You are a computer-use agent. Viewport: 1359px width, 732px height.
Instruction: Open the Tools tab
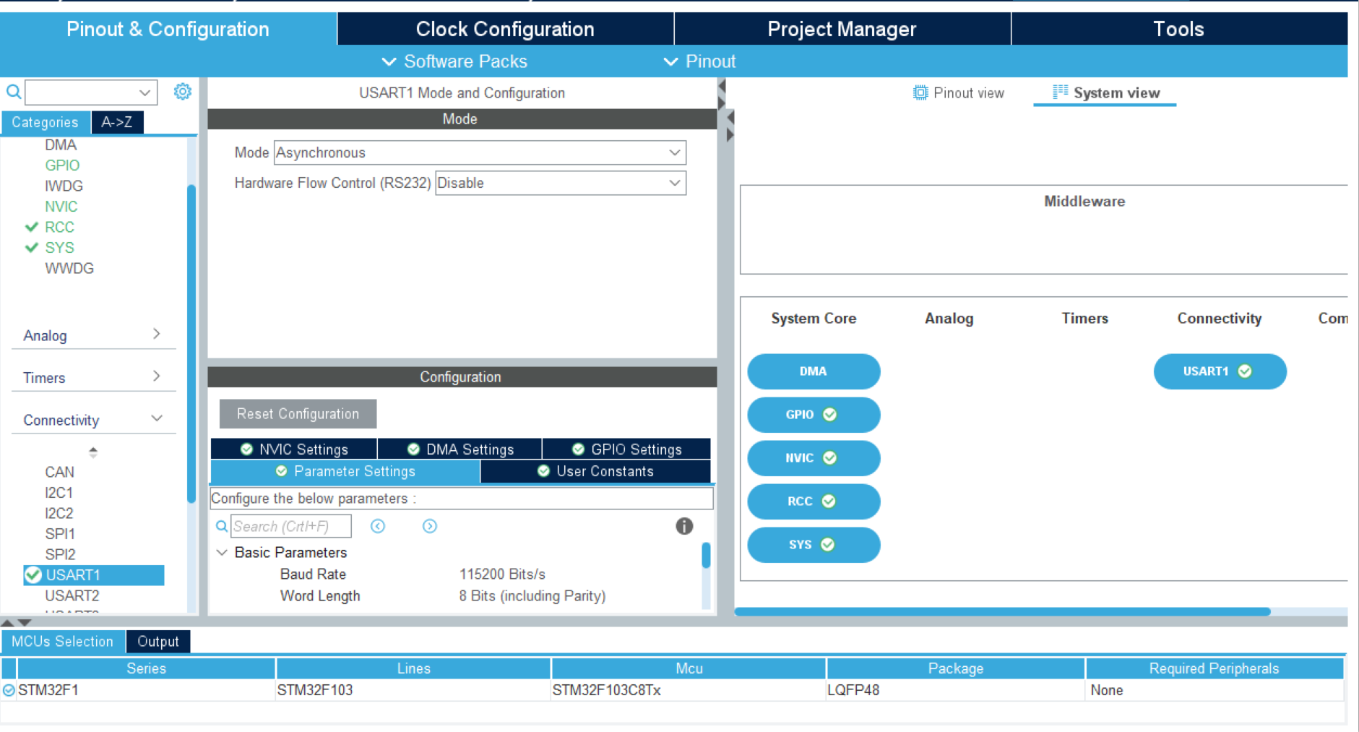(1179, 29)
